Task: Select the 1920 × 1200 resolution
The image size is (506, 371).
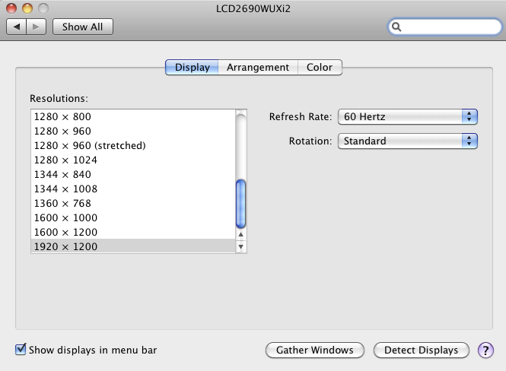Action: (133, 246)
